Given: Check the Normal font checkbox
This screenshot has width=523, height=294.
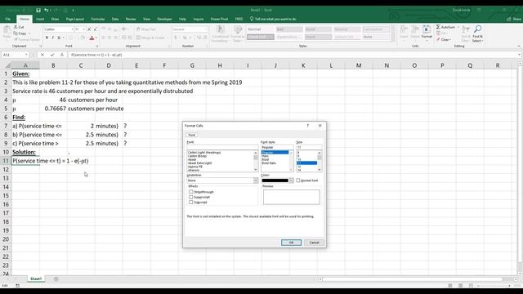Looking at the screenshot, I should (x=298, y=180).
